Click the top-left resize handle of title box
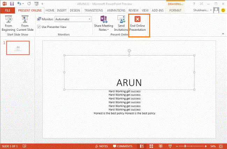Viewport: 227px width, 149px height. (64, 55)
